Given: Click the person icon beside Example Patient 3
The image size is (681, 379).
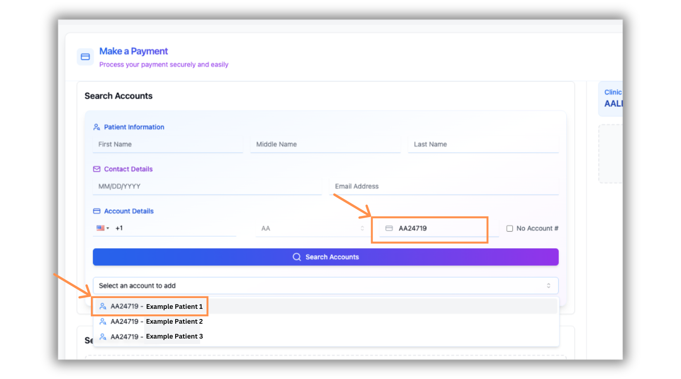Looking at the screenshot, I should (x=103, y=336).
